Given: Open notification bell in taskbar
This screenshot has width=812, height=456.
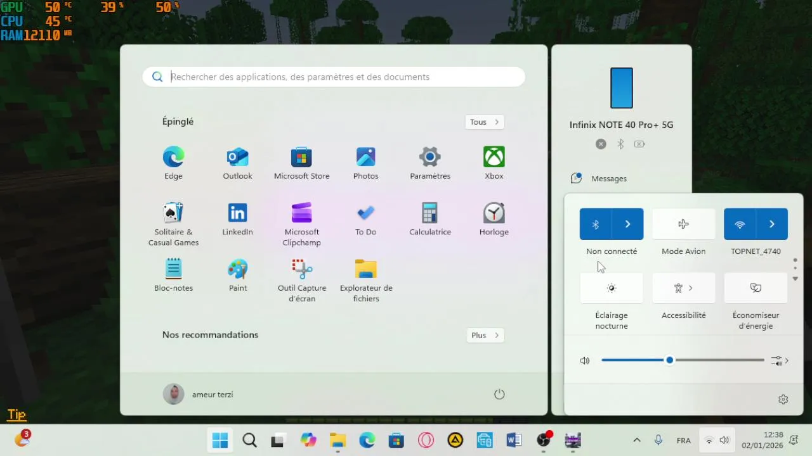Looking at the screenshot, I should (794, 440).
